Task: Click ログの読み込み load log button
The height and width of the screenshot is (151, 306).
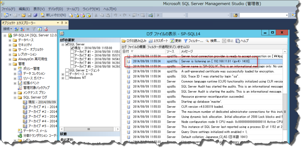Action: [x=134, y=41]
